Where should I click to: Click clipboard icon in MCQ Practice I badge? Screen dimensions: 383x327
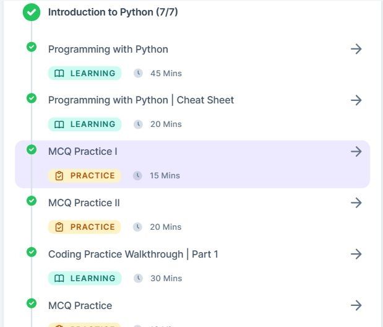(59, 176)
